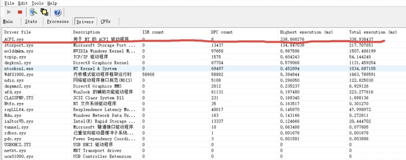Open the File menu
Screen dimensions: 406x160
coord(9,3)
